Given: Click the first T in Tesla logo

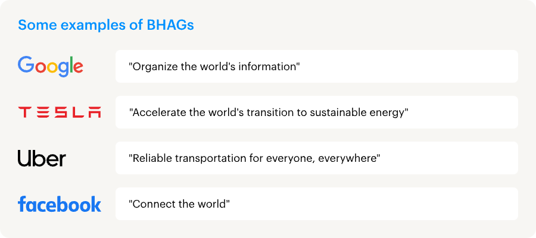Looking at the screenshot, I should (24, 112).
